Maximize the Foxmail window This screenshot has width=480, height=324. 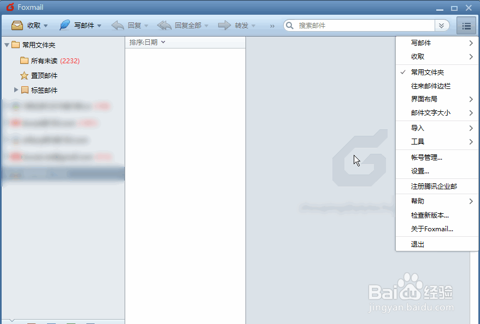[454, 8]
